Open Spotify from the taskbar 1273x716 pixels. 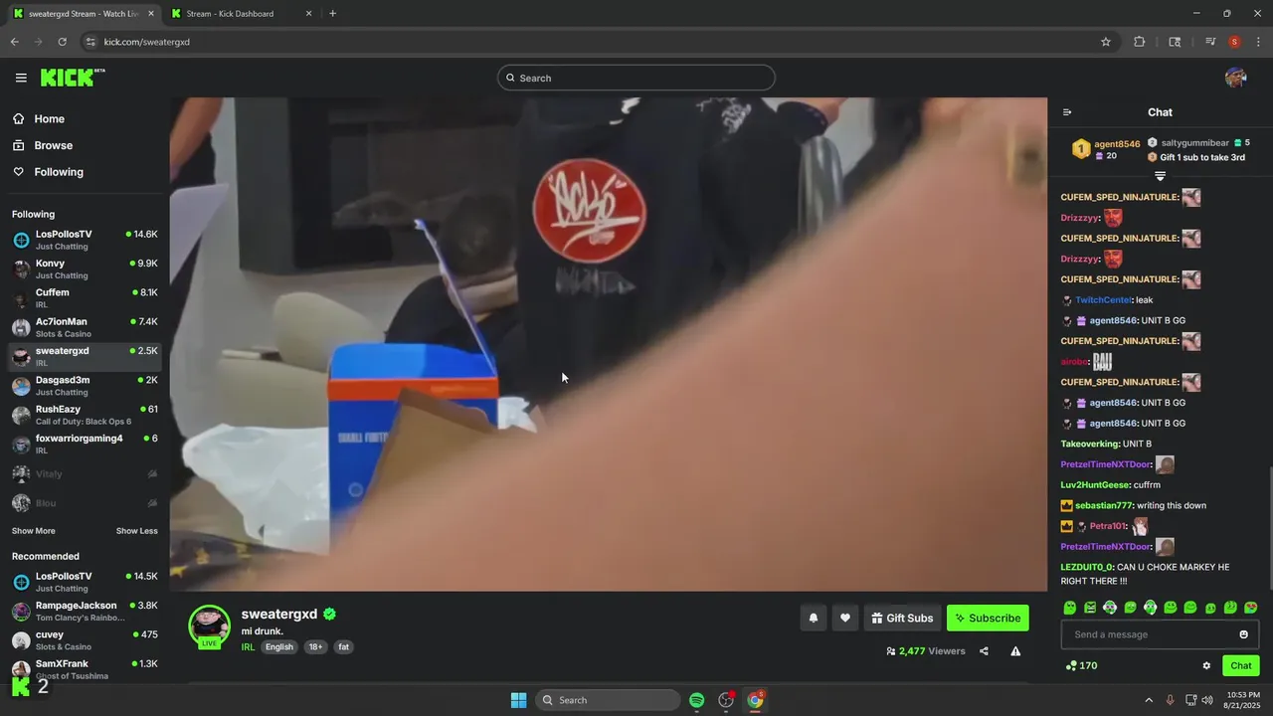point(696,700)
